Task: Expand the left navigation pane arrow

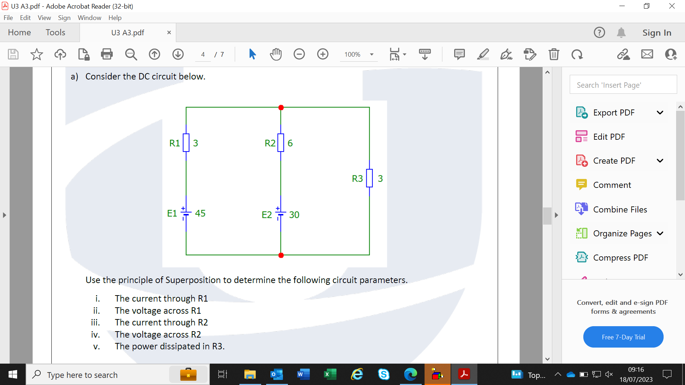Action: coord(4,215)
